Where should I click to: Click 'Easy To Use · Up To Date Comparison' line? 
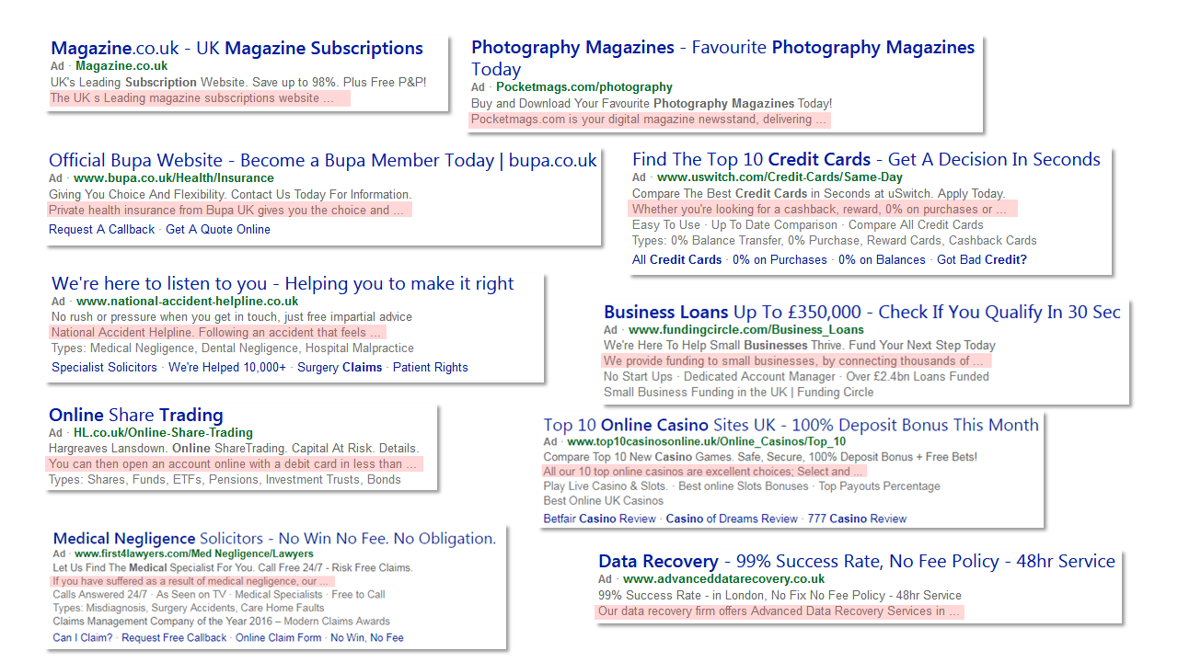coord(808,225)
